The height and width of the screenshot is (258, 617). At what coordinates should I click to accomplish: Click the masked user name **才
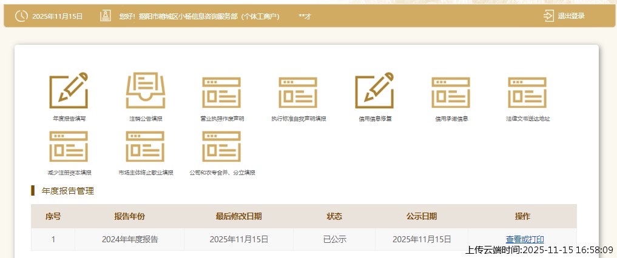pyautogui.click(x=305, y=16)
